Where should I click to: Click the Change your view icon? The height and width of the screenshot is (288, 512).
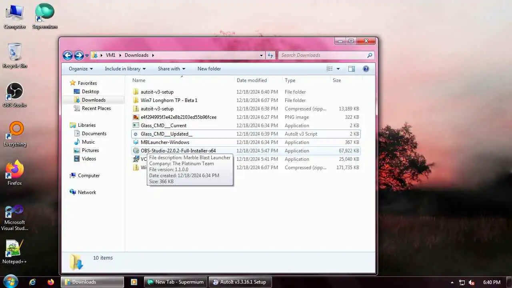[x=330, y=69]
